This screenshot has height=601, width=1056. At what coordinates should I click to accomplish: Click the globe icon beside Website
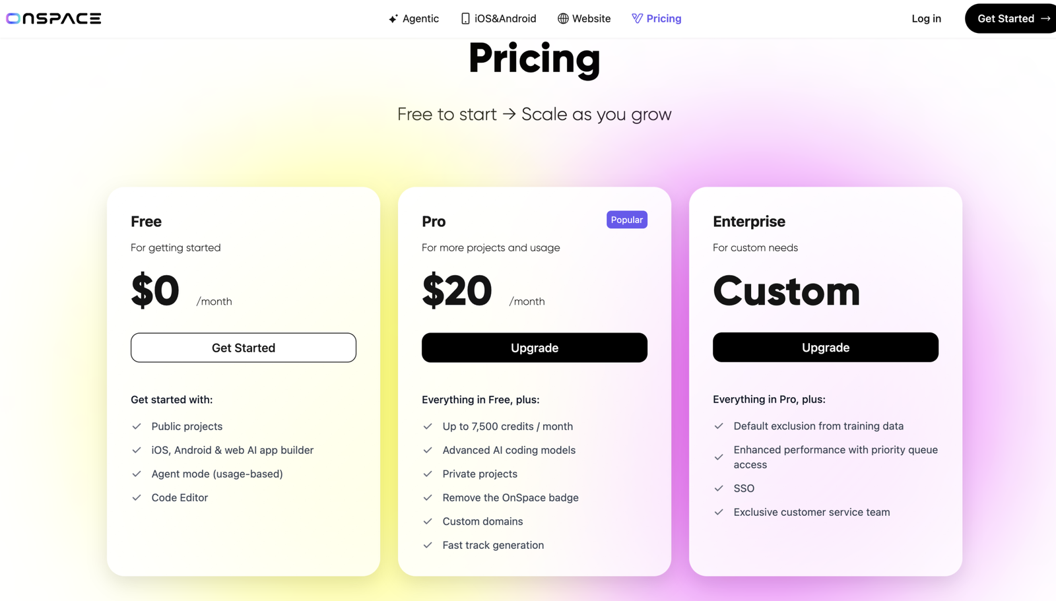563,18
